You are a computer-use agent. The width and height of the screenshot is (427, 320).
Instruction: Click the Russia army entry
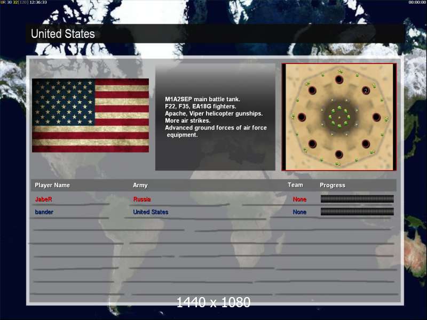tap(142, 199)
